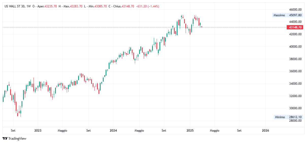Click the 1W interval label in title
This screenshot has width=307, height=143.
tap(29, 6)
